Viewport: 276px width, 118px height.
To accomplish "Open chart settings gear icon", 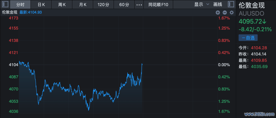I will pyautogui.click(x=232, y=12).
